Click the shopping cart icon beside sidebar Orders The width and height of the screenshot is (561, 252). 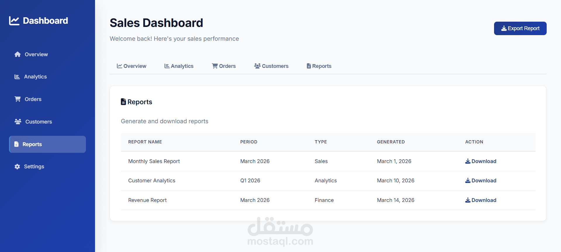point(18,99)
